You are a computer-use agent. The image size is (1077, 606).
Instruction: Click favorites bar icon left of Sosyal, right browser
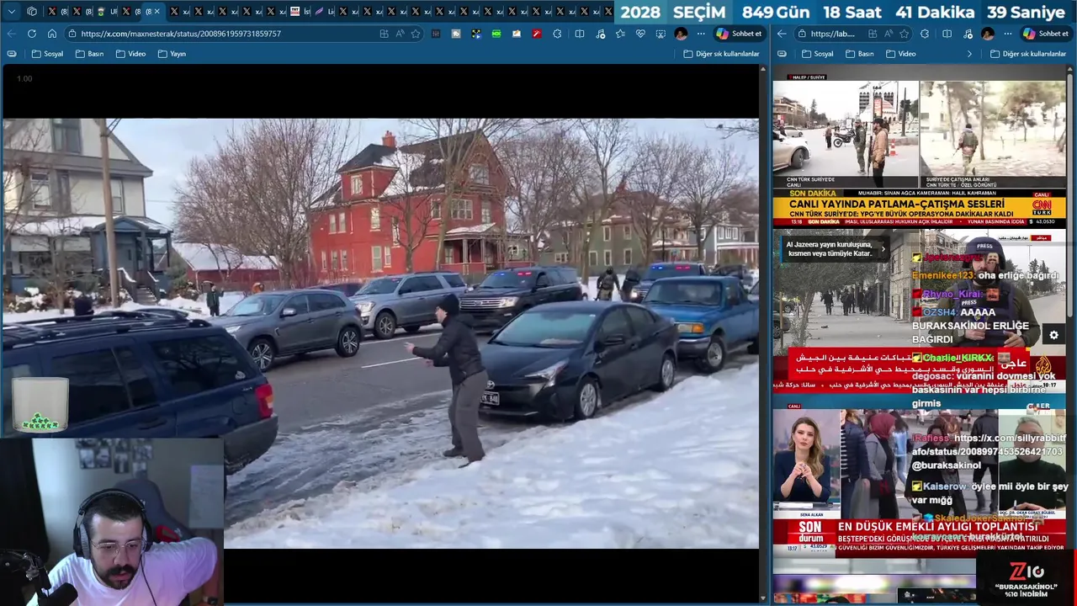782,54
